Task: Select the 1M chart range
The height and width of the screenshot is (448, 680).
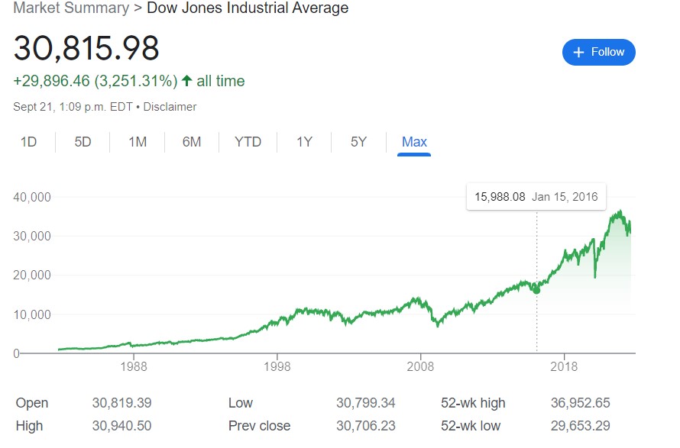Action: (138, 142)
